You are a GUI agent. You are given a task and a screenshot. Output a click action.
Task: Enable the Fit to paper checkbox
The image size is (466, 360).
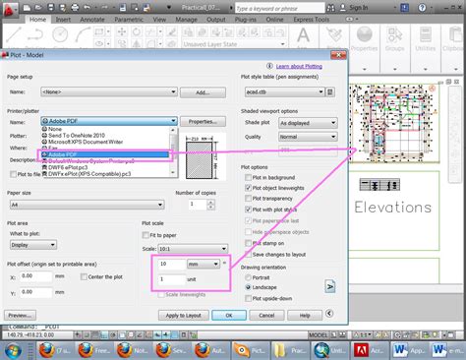(x=146, y=235)
